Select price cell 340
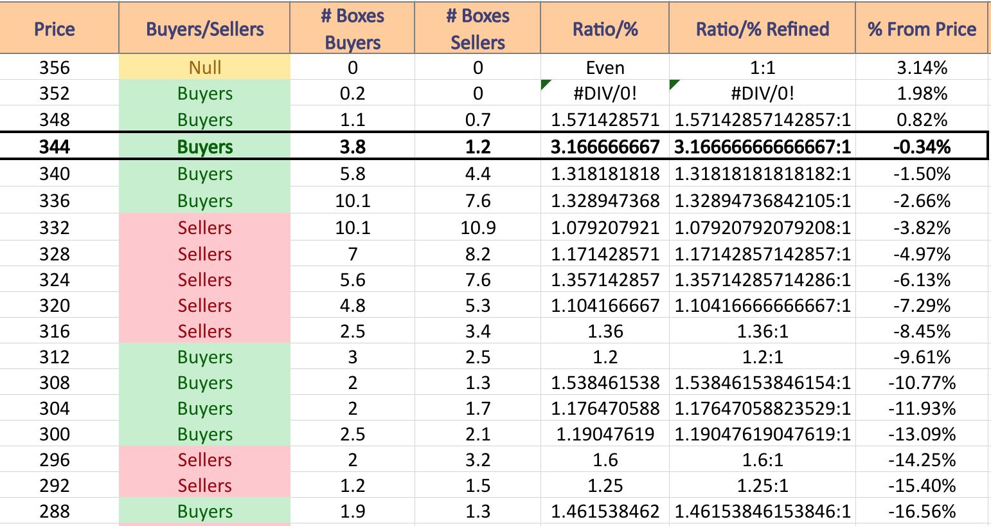This screenshot has height=526, width=991. click(x=59, y=174)
